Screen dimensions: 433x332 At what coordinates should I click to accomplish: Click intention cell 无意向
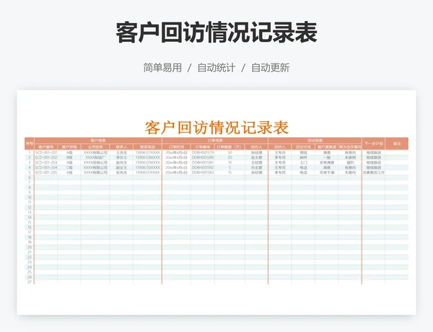click(350, 172)
